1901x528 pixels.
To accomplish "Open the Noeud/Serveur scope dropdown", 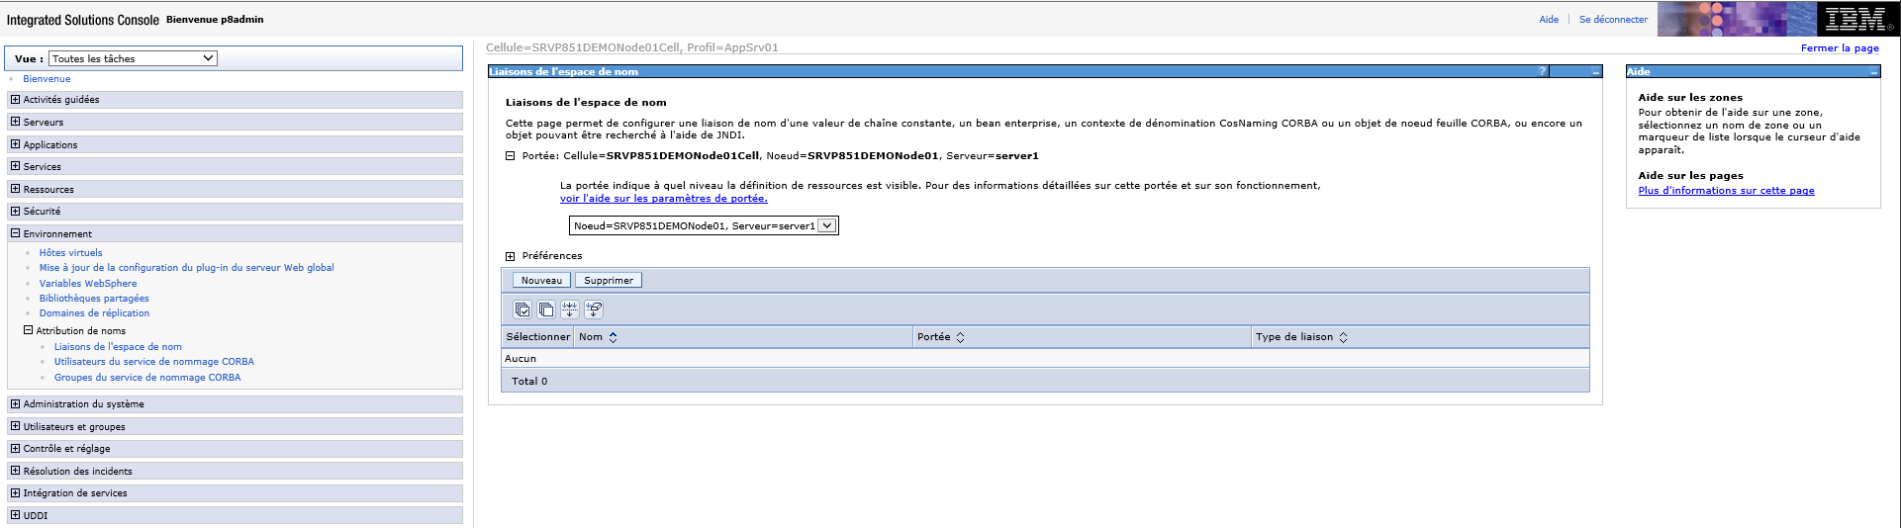I will point(826,225).
